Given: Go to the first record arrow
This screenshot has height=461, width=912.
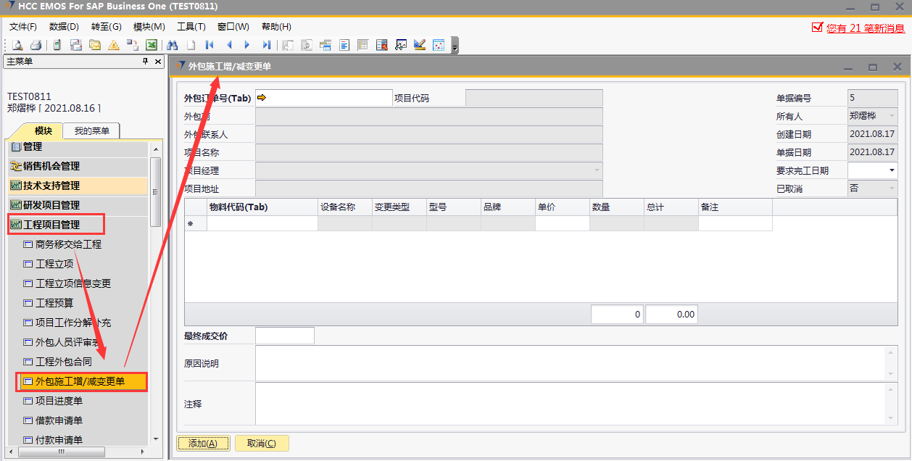Looking at the screenshot, I should (210, 45).
